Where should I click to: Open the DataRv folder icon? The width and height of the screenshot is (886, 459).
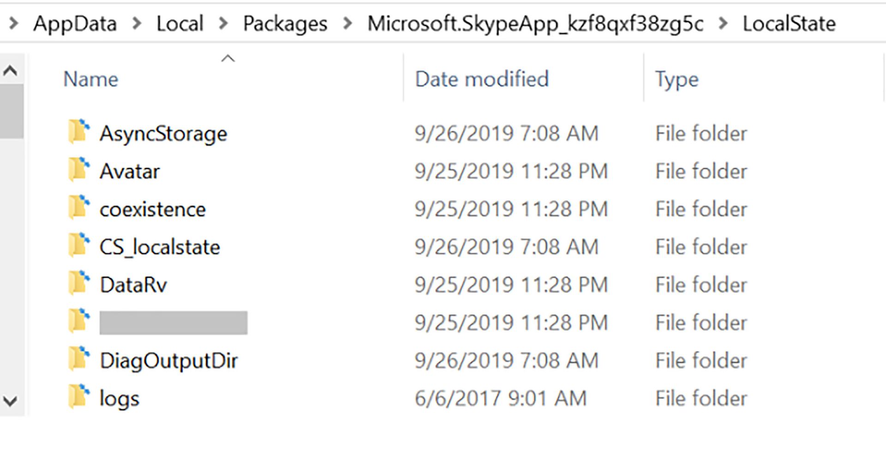click(x=79, y=284)
